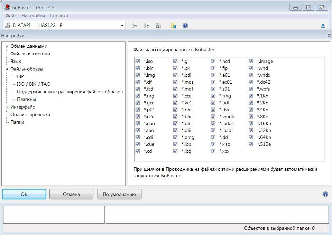
Task: Select Поддерживаемые расширения файлов-образов item
Action: [70, 92]
